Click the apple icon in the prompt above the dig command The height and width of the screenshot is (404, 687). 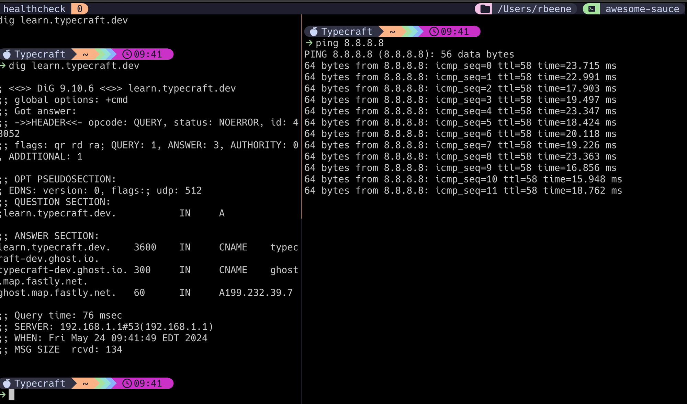click(7, 54)
